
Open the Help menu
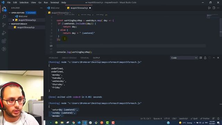(x=63, y=2)
